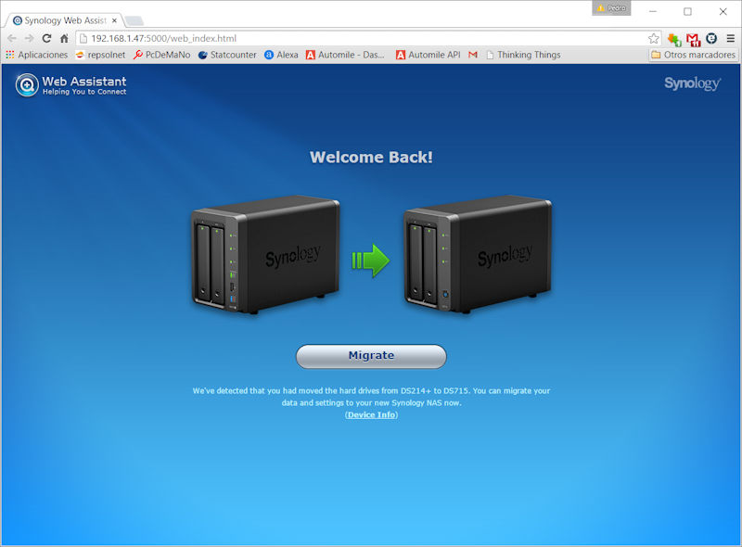The height and width of the screenshot is (547, 742).
Task: Open the PcDeMaNo bookmark
Action: point(161,55)
